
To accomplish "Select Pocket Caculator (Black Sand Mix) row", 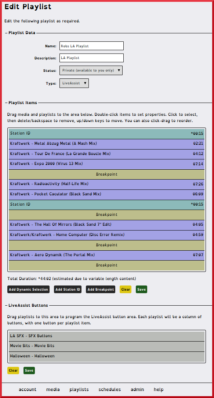I will coord(107,195).
